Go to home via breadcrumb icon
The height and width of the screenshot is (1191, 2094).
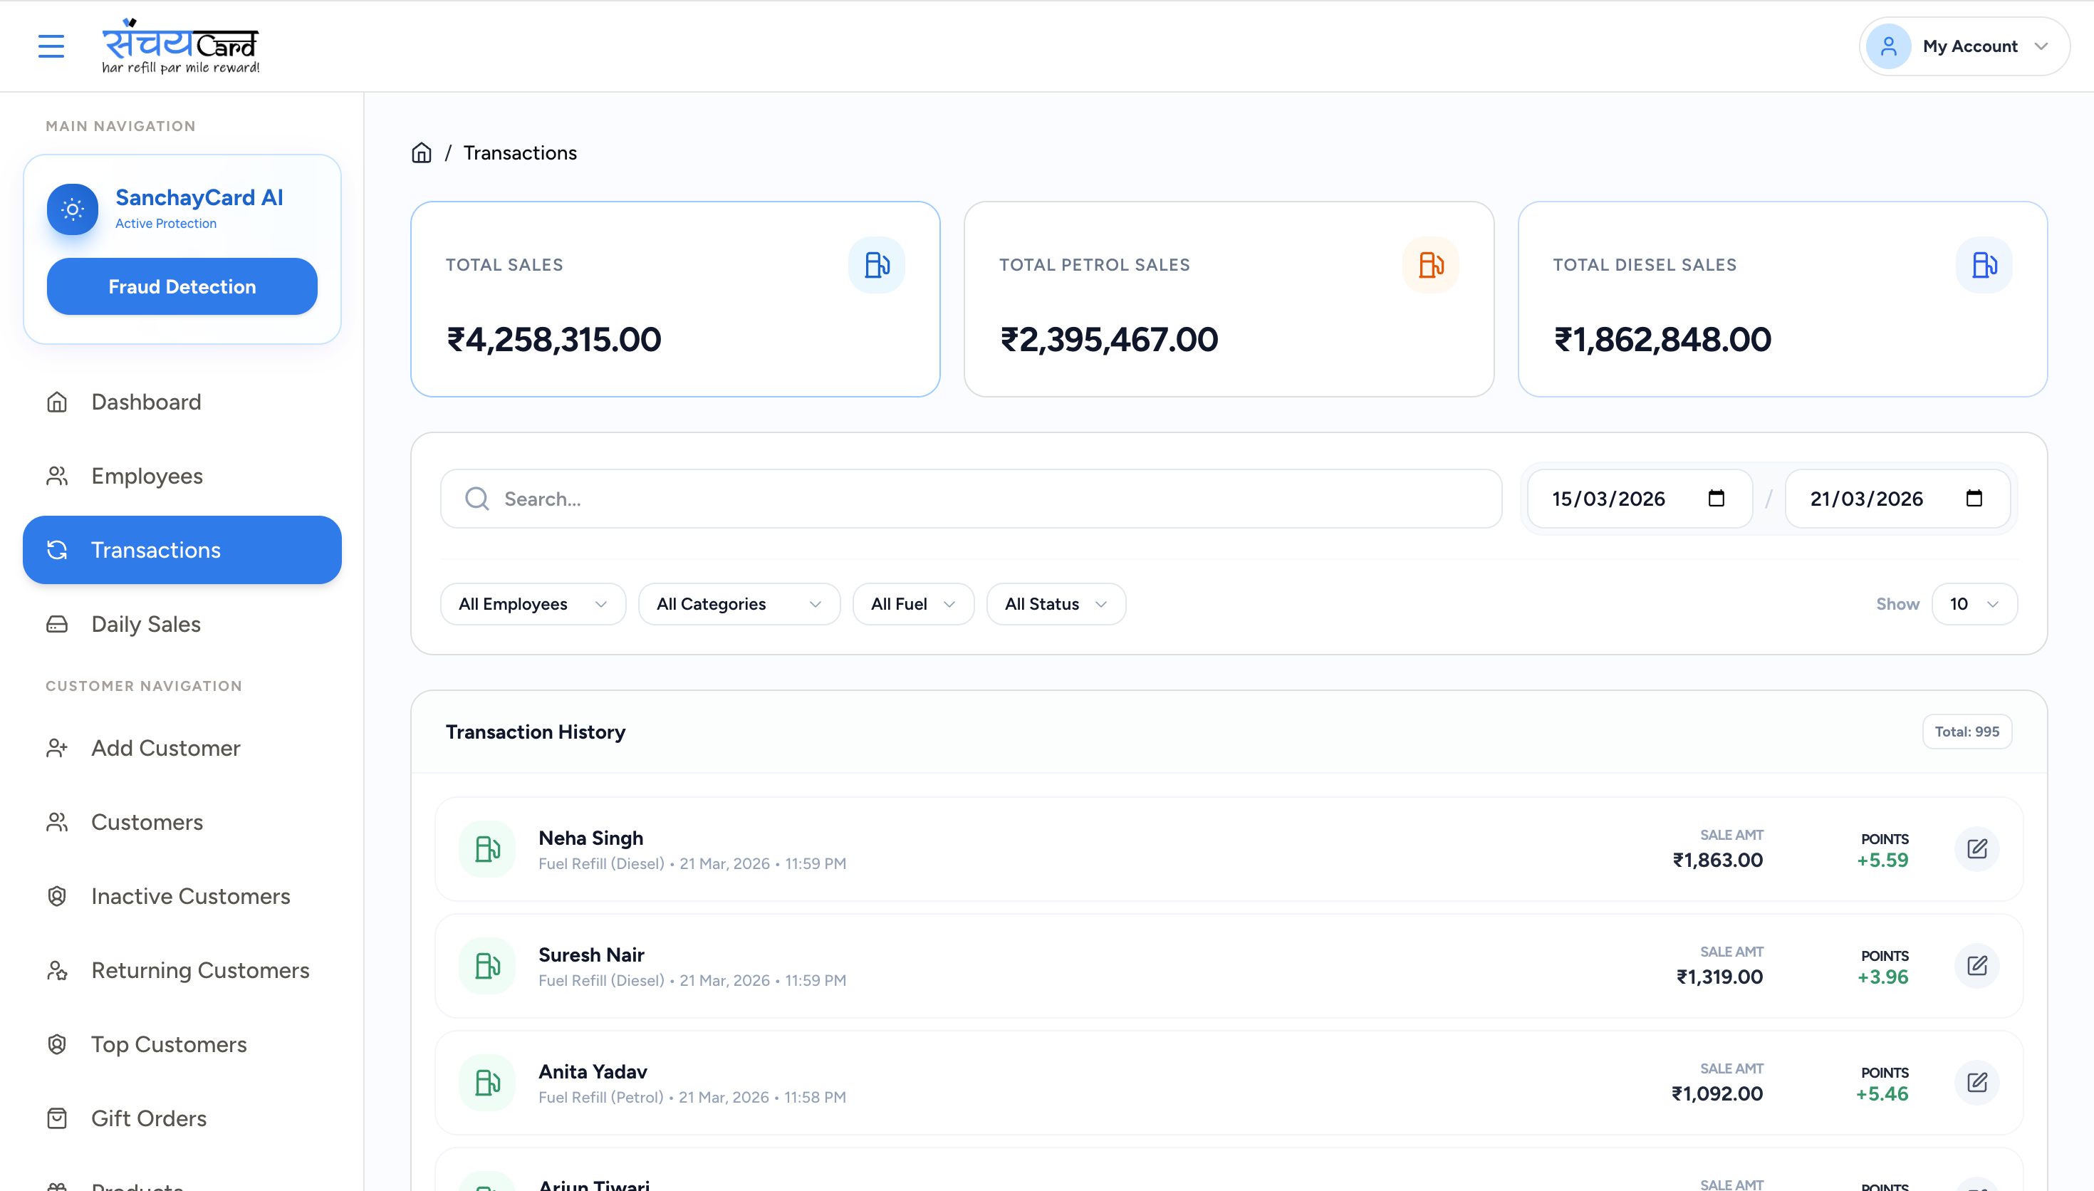pos(421,153)
